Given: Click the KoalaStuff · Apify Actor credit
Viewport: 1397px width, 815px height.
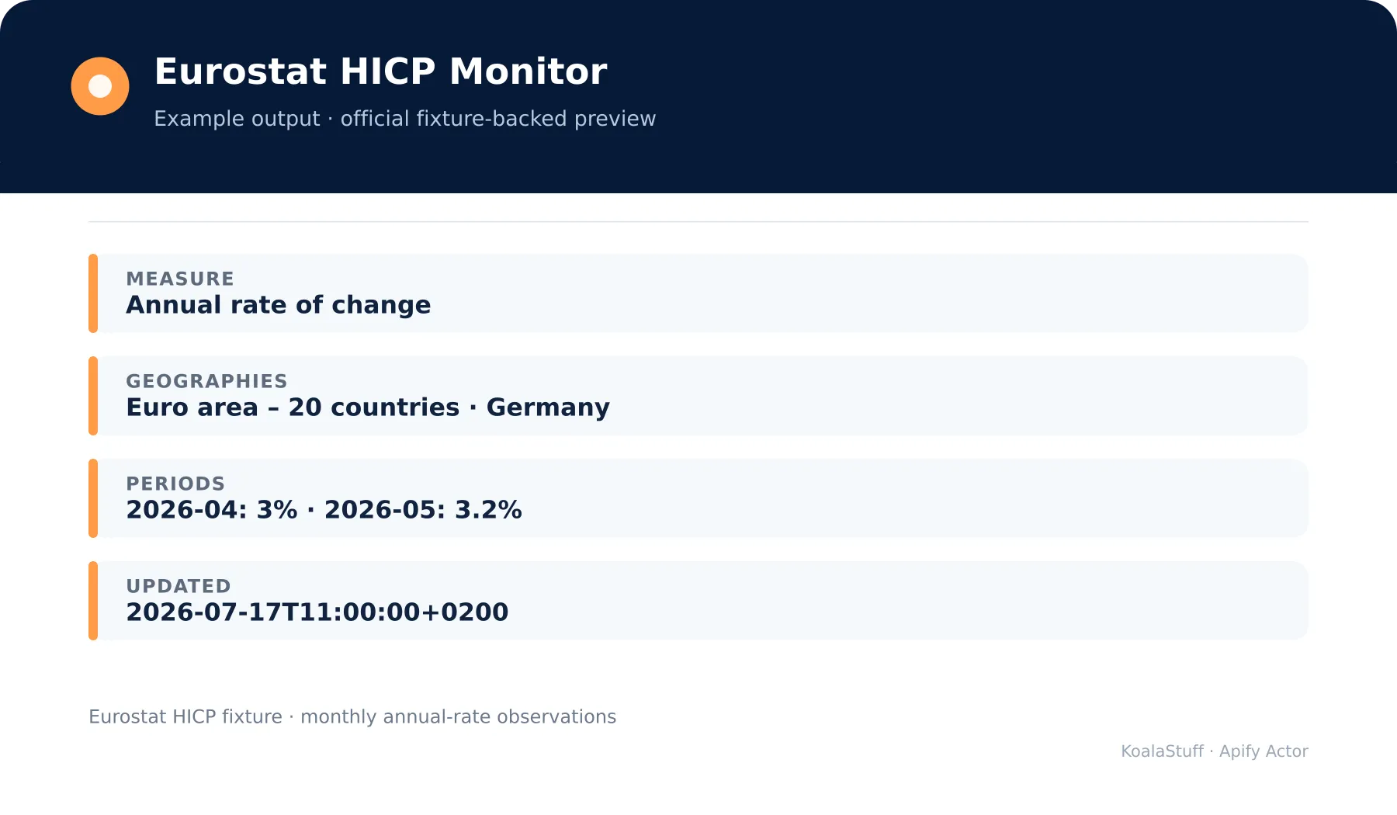Looking at the screenshot, I should (1215, 751).
